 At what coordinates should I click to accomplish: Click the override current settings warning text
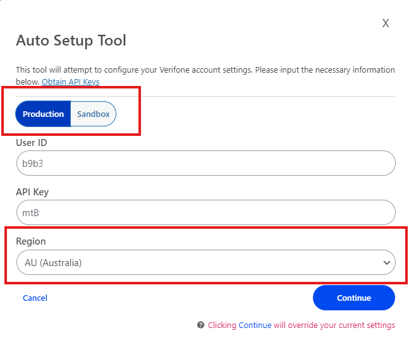coord(334,325)
